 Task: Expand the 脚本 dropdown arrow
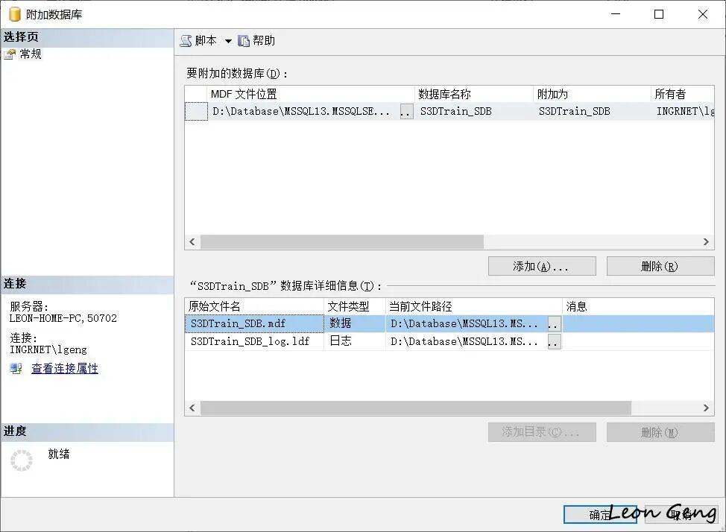tap(228, 41)
